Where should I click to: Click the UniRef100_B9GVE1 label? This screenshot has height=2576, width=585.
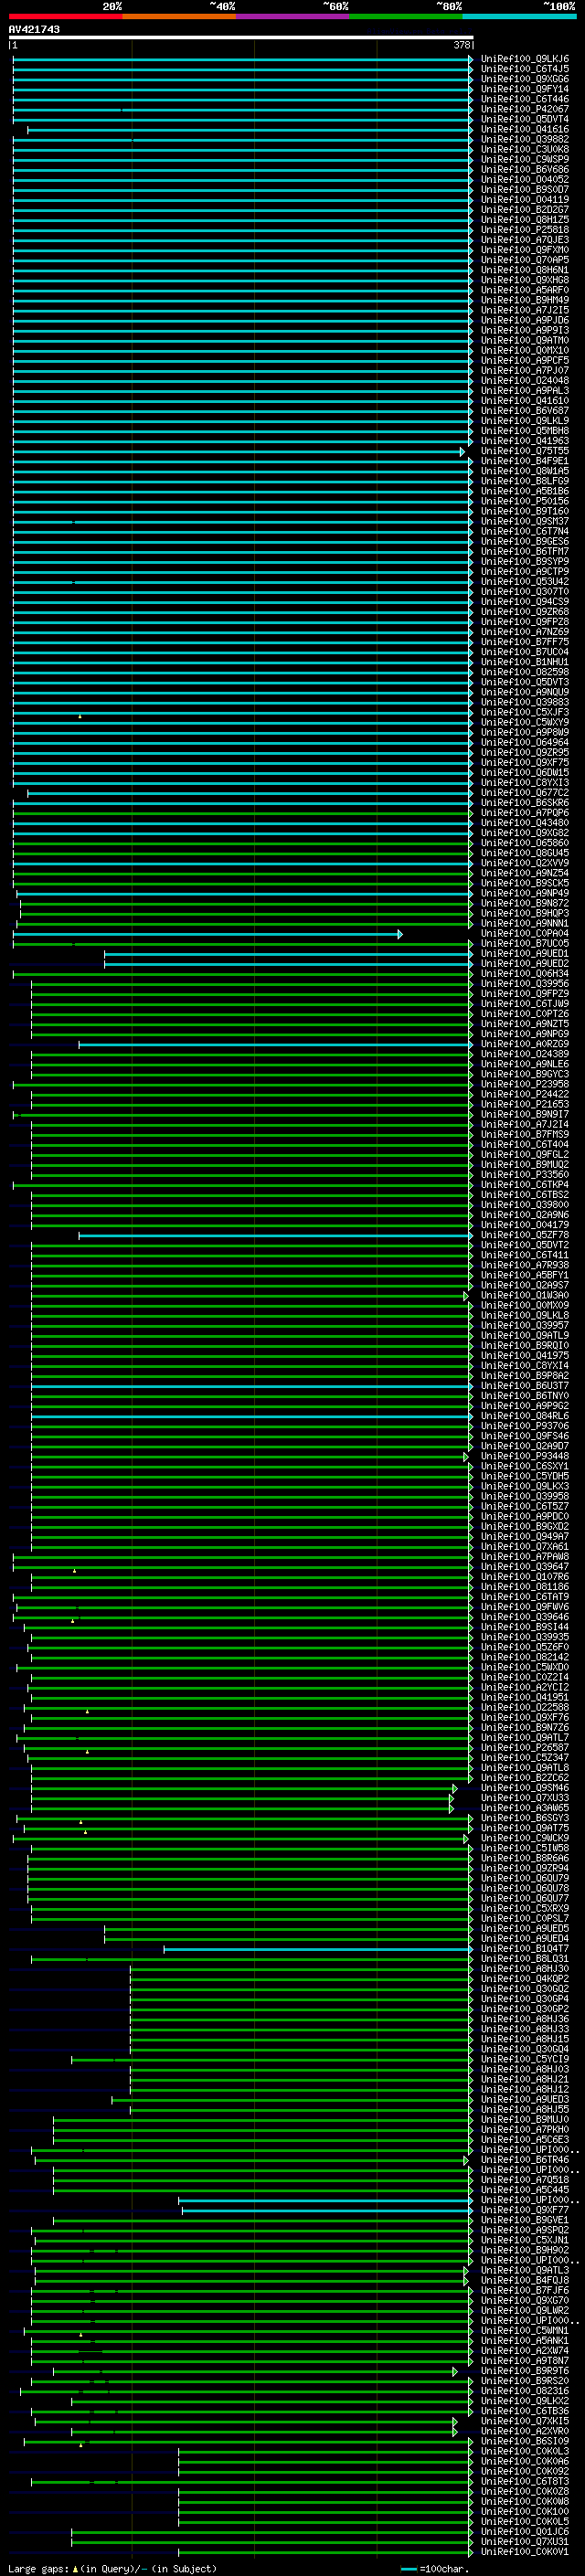525,2219
